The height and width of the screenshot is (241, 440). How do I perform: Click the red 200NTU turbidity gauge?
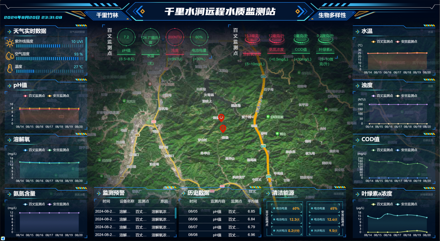(175, 37)
